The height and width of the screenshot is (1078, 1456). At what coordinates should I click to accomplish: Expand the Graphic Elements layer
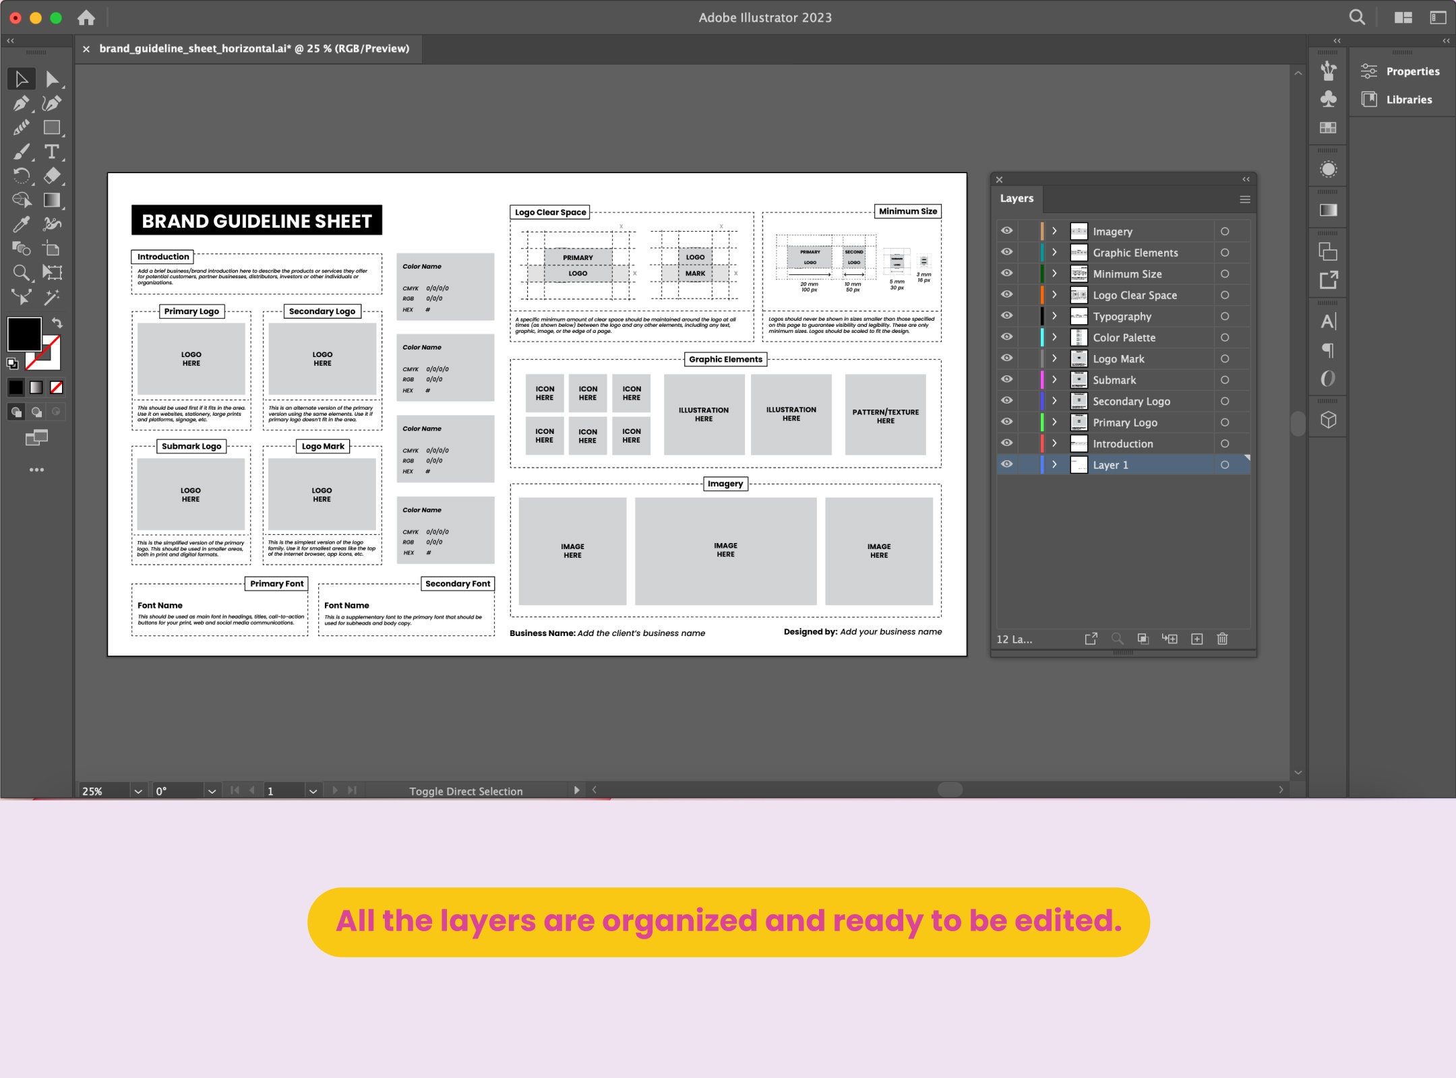coord(1055,253)
